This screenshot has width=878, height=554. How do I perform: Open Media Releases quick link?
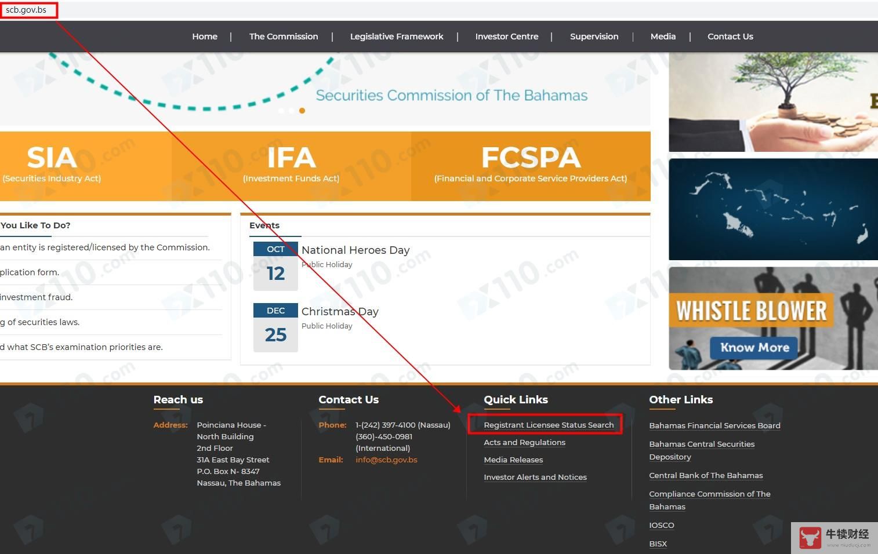(x=513, y=460)
